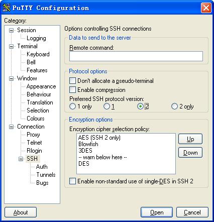Collapse the Session tree node
The image size is (214, 222).
click(x=11, y=30)
